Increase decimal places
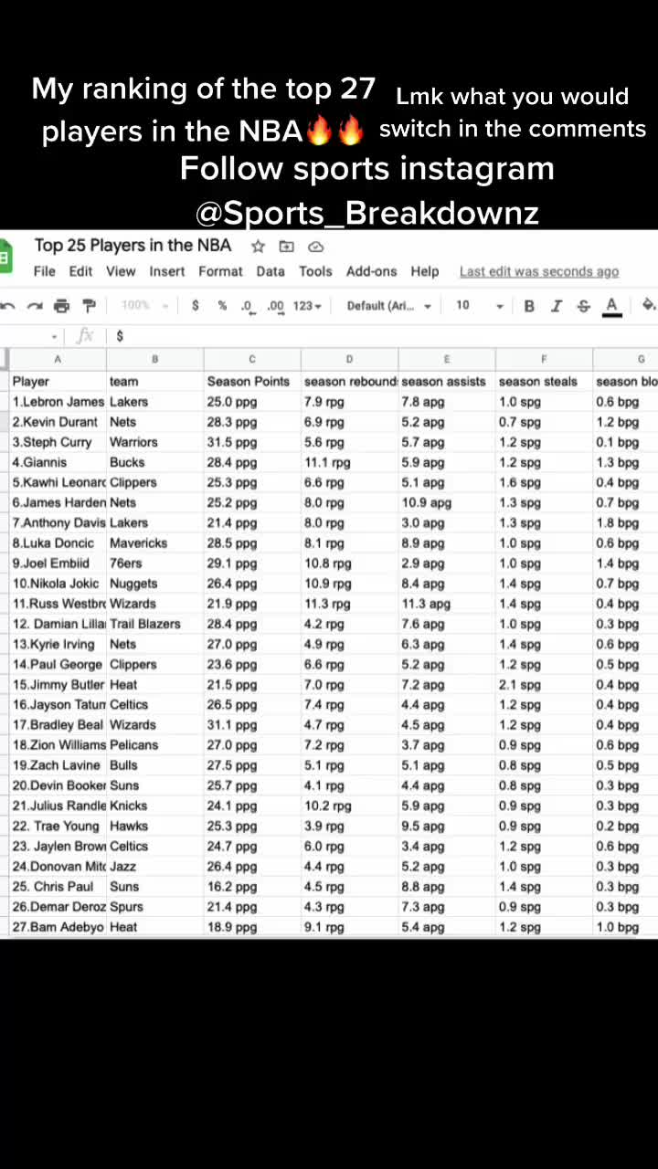Screen dimensions: 658x1169 (x=276, y=306)
